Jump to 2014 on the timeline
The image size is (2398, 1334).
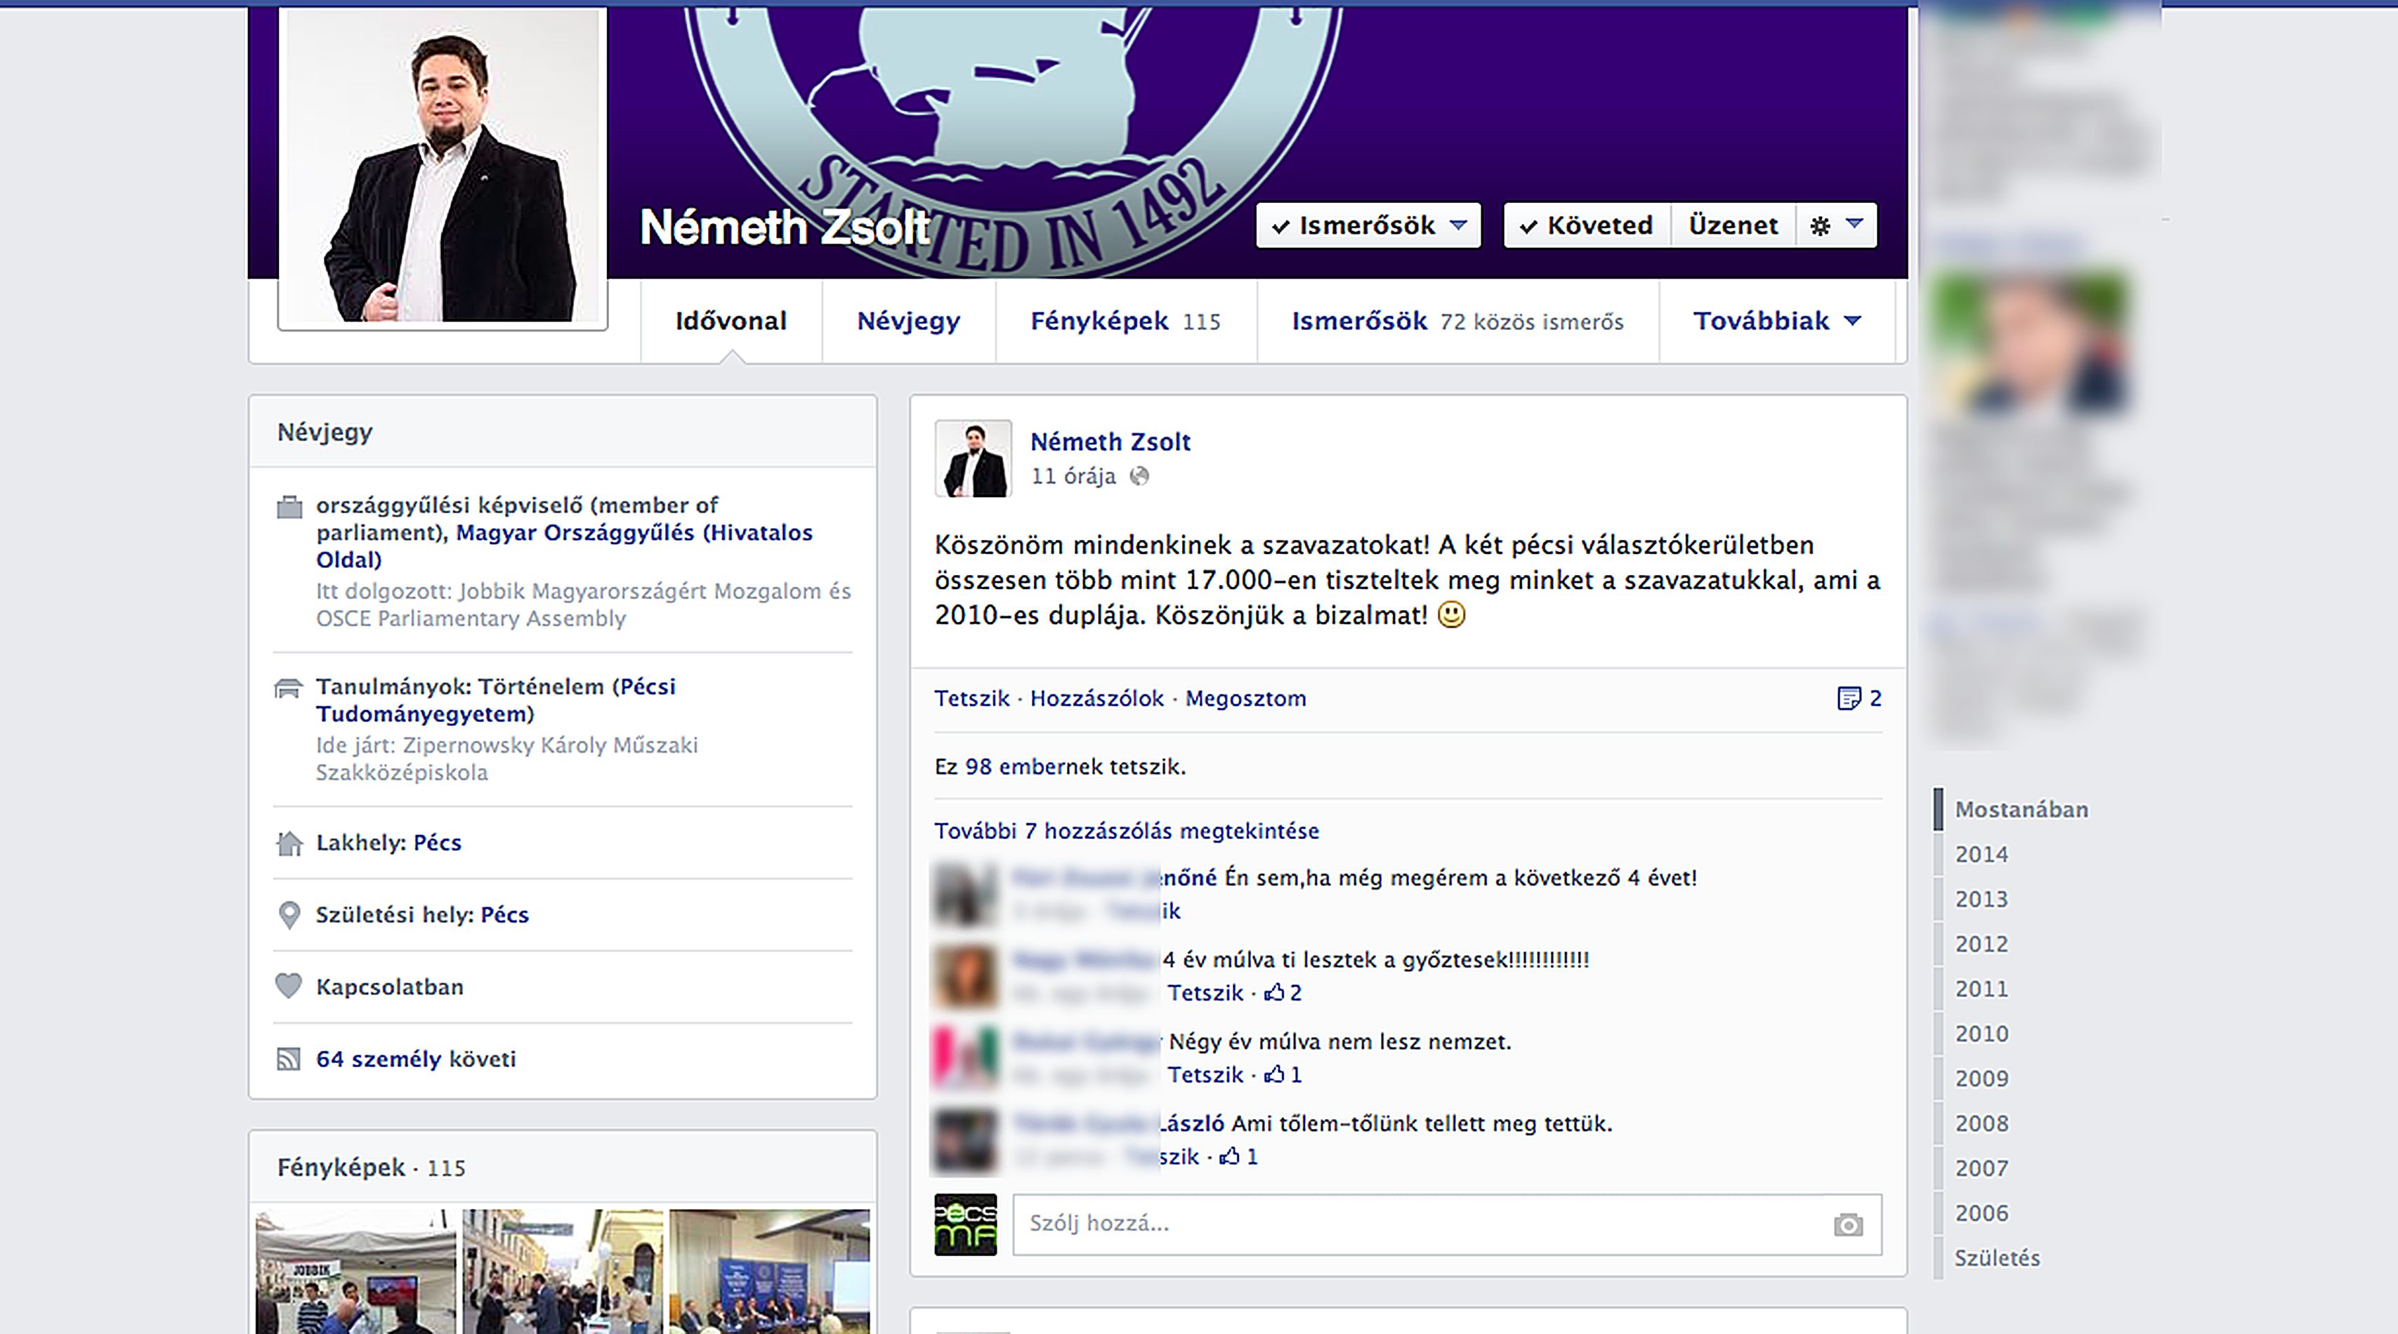[x=1981, y=854]
